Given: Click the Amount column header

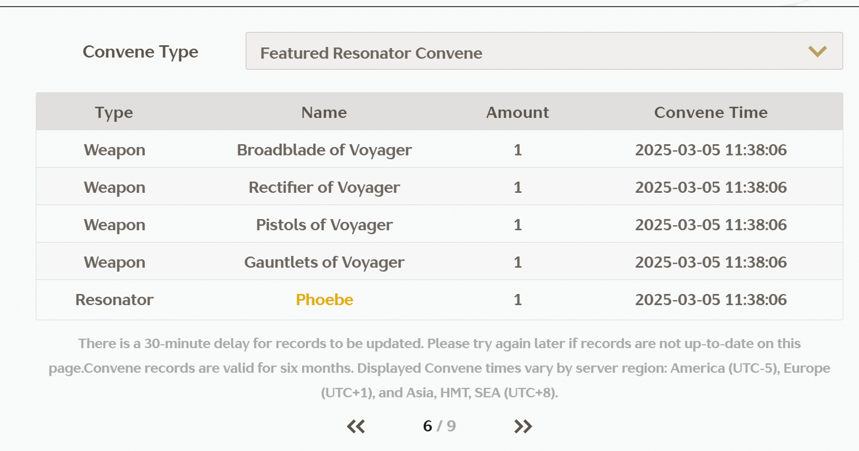Looking at the screenshot, I should [517, 112].
